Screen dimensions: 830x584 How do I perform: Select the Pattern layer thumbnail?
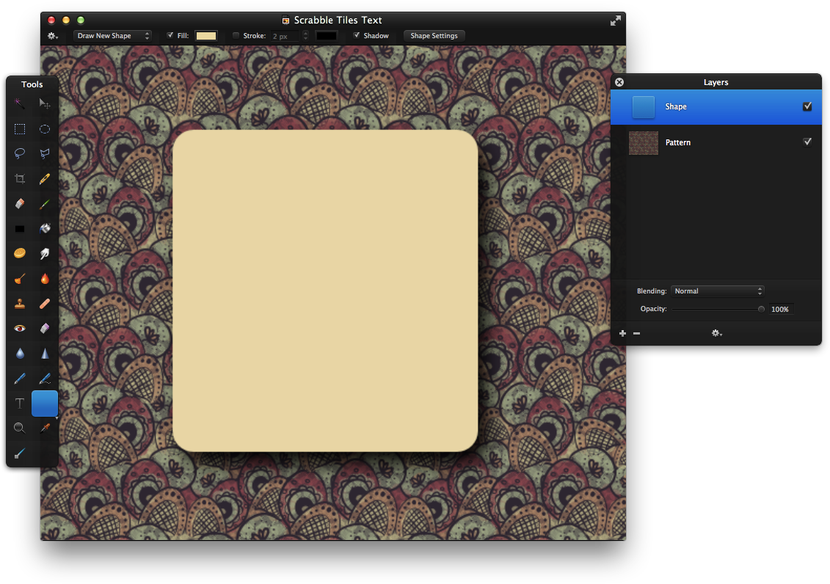tap(644, 142)
